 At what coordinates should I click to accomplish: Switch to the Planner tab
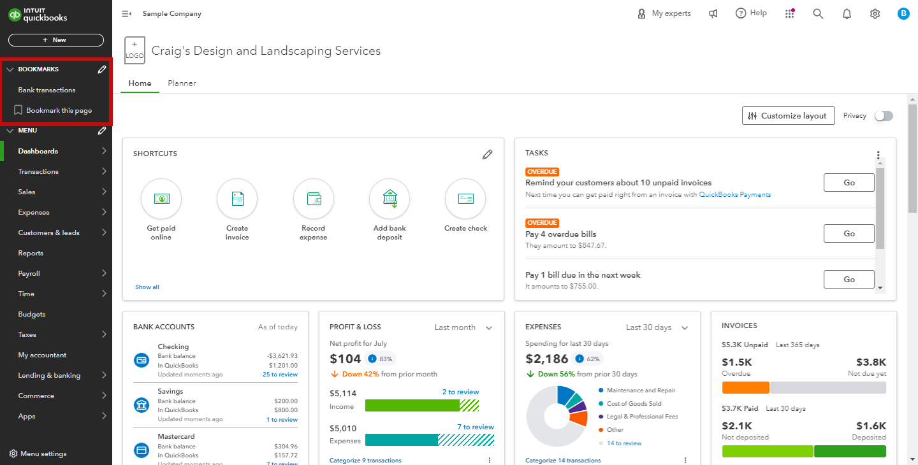182,83
